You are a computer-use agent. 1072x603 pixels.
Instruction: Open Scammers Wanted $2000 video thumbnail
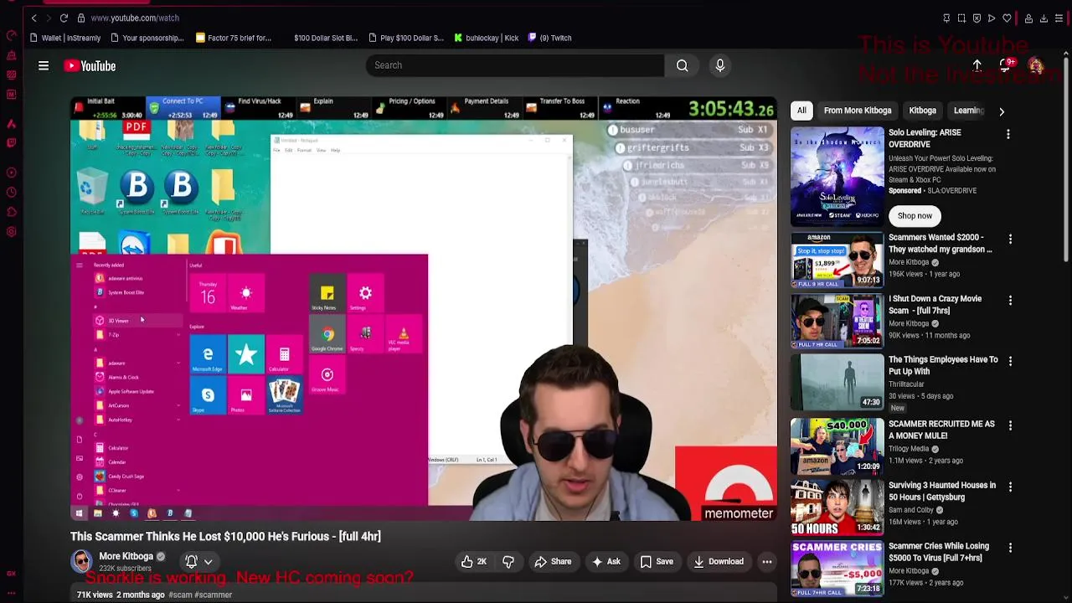[837, 259]
